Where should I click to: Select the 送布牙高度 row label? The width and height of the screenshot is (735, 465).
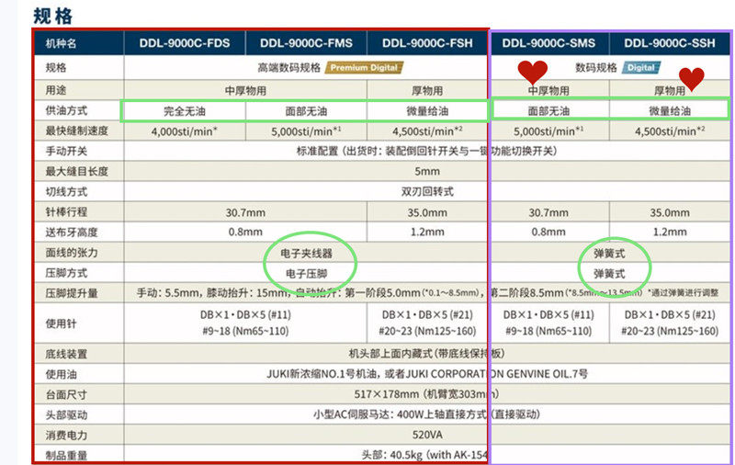72,232
